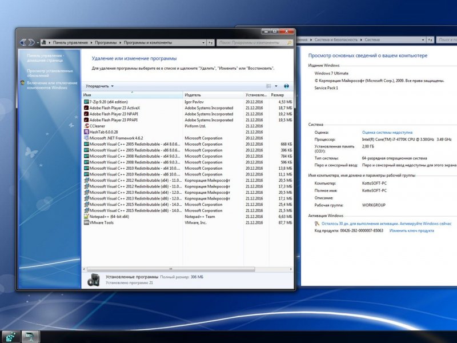Click the Control Panel taskbar icon
This screenshot has width=457, height=343.
[30, 337]
